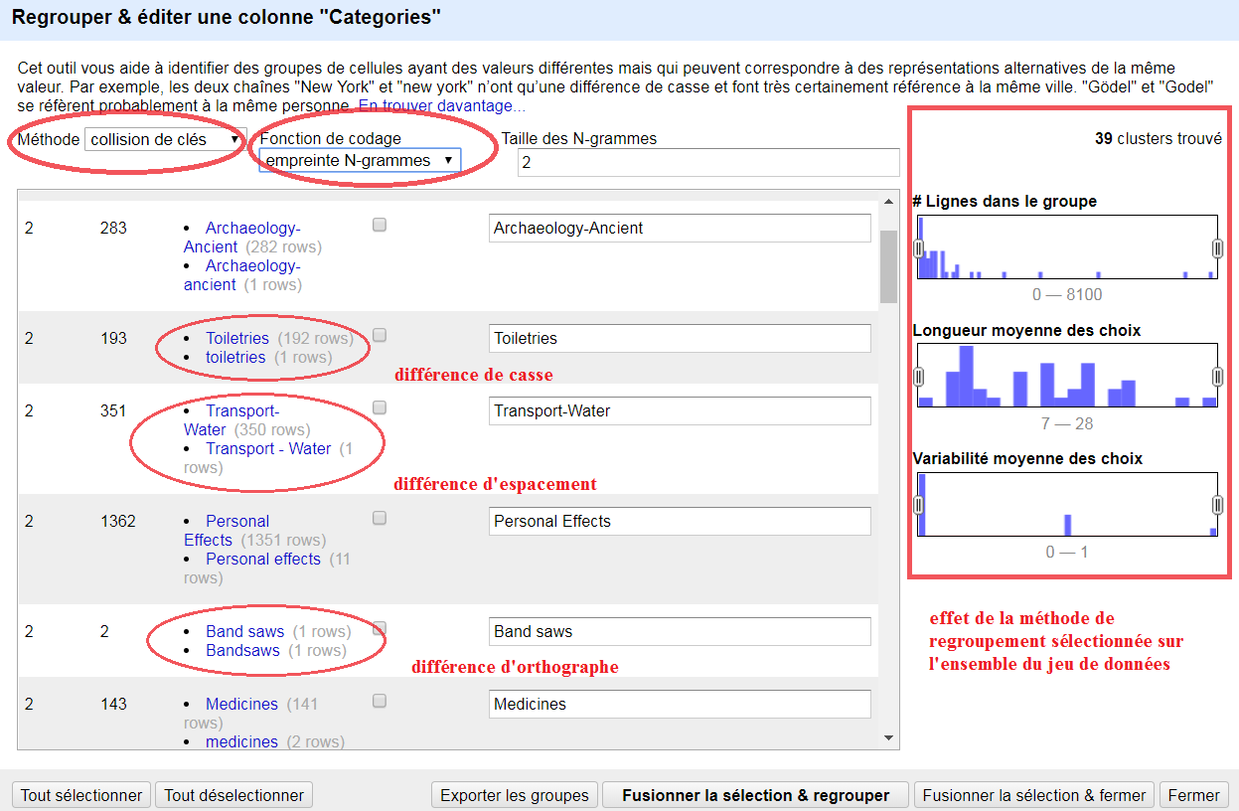The image size is (1239, 811).
Task: Open the Fonction de codage dropdown
Action: tap(360, 161)
